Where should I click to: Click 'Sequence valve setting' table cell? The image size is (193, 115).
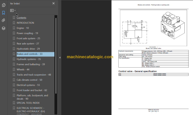click(x=130, y=55)
